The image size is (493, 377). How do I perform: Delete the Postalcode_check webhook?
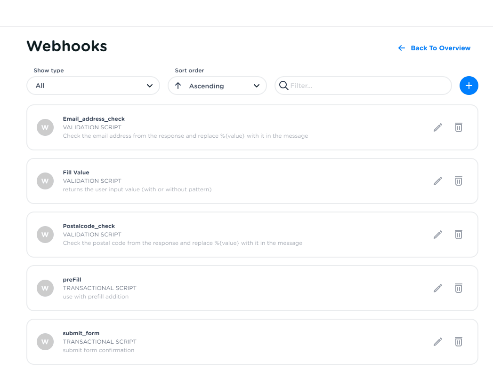coord(458,235)
